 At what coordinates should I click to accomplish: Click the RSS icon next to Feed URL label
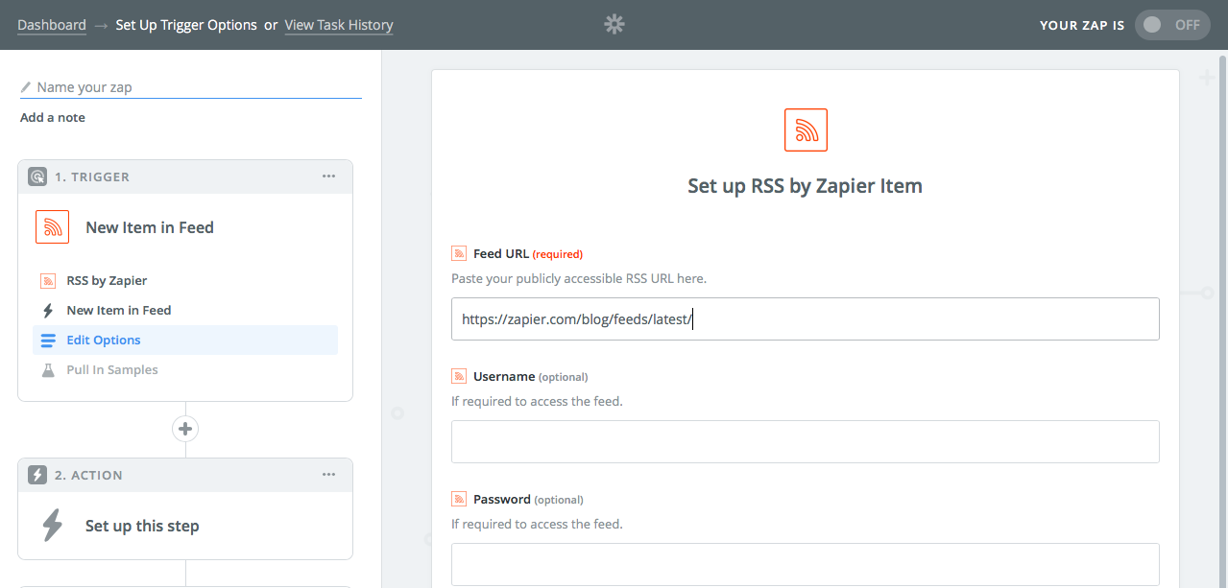click(x=459, y=253)
